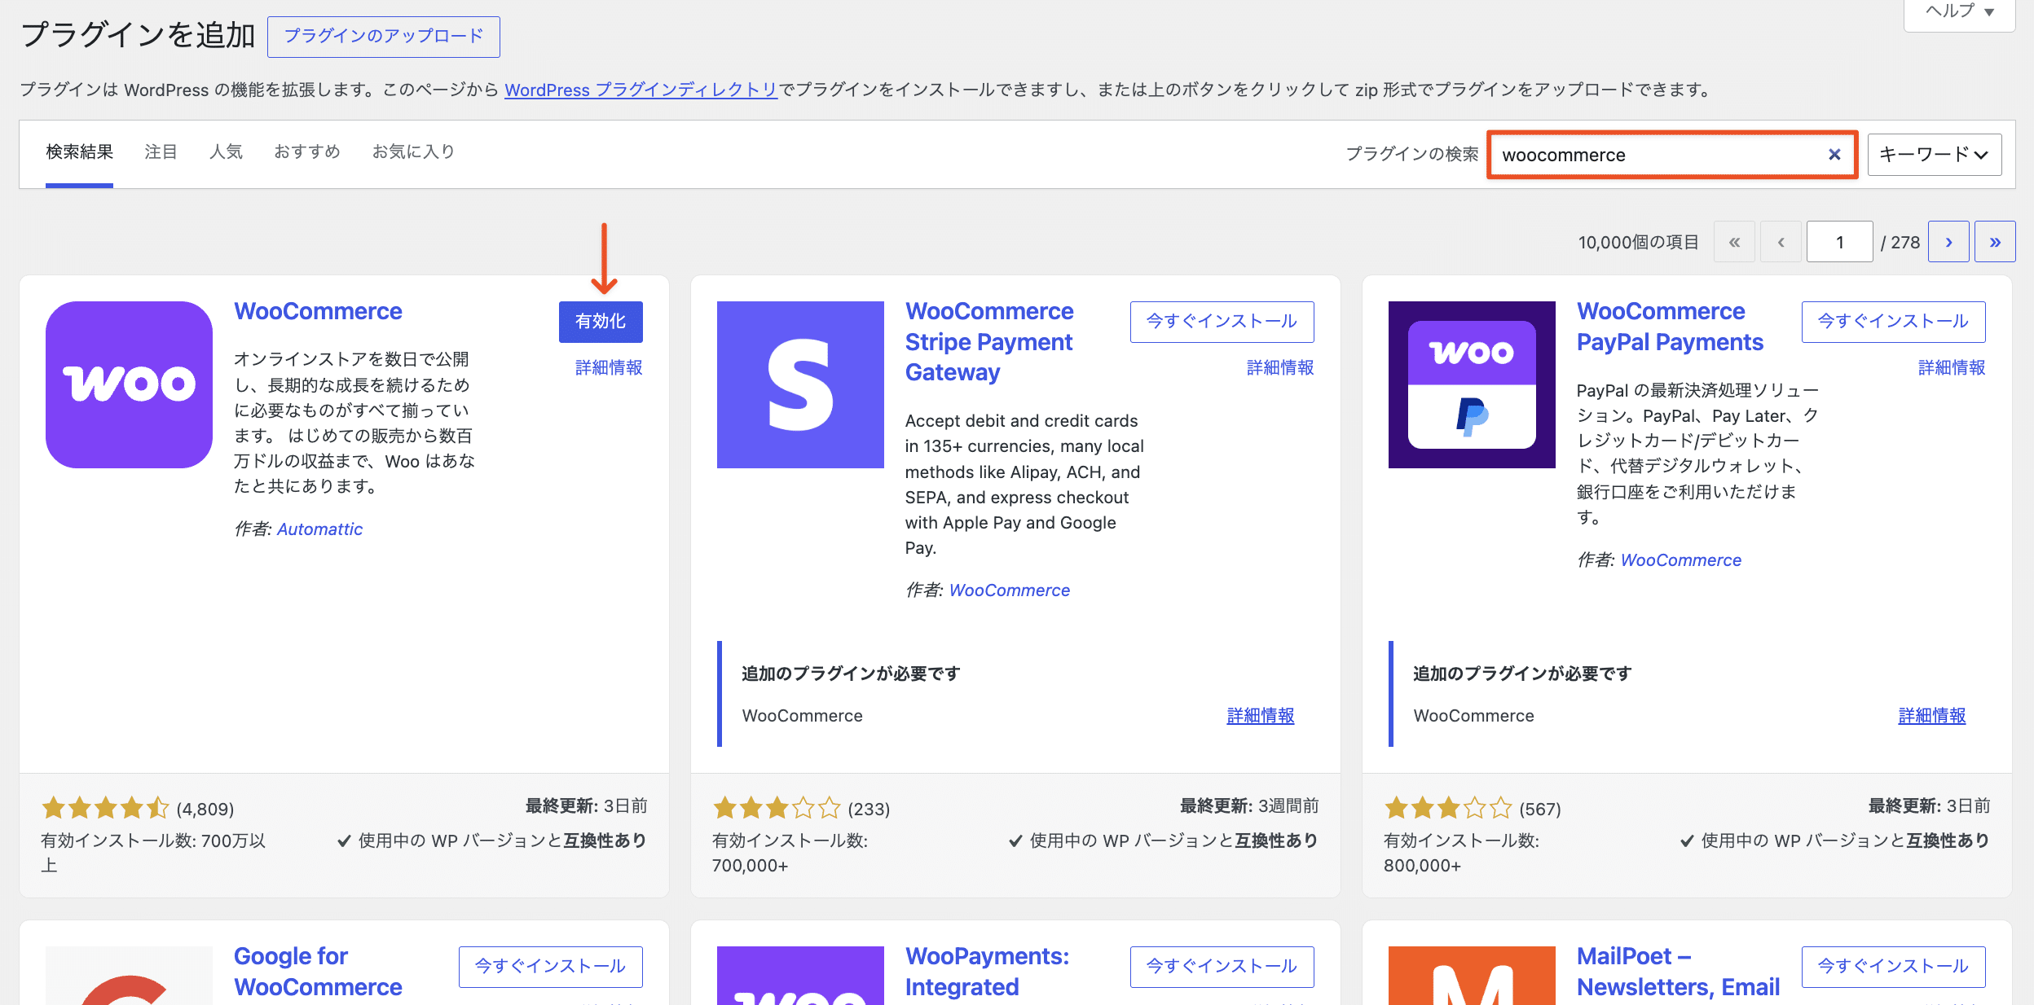This screenshot has width=2034, height=1005.
Task: Click the Google for WooCommerce logo
Action: 129,976
